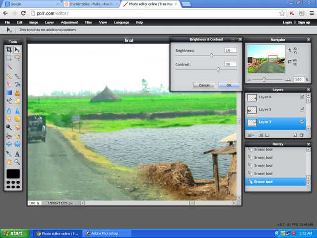Click the Brightness value input field

[x=231, y=50]
